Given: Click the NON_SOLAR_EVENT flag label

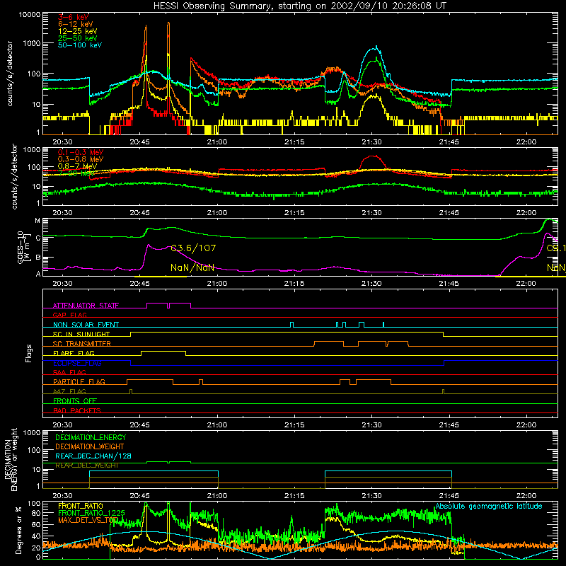Looking at the screenshot, I should point(86,325).
